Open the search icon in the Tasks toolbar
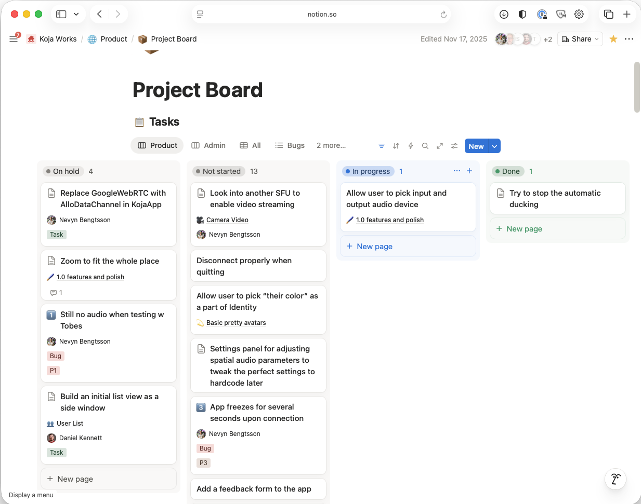The width and height of the screenshot is (641, 504). pyautogui.click(x=425, y=146)
